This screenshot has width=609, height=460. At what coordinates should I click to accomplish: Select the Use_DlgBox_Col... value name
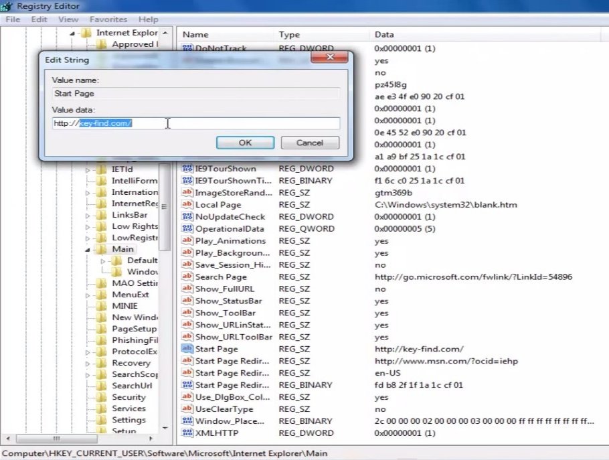(232, 397)
